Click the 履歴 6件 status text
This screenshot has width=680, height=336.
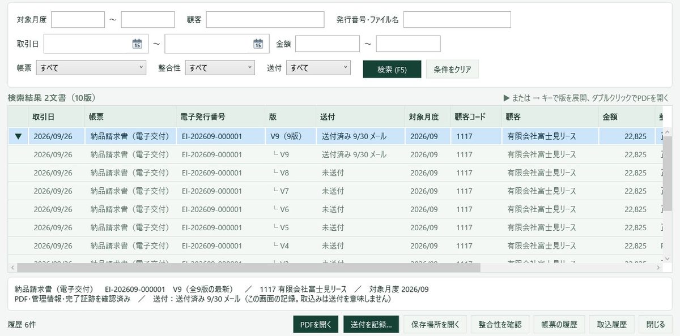click(x=22, y=325)
